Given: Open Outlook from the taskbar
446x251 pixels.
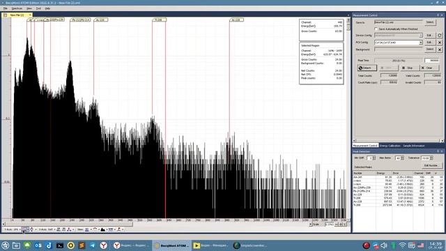Looking at the screenshot, I should (38, 245).
